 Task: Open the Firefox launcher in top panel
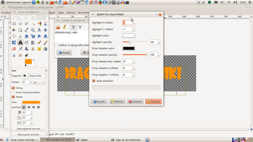(100, 2)
